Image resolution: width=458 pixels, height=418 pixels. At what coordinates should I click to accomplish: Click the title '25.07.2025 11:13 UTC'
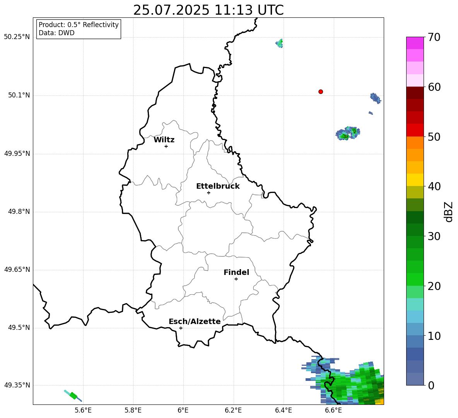click(208, 10)
